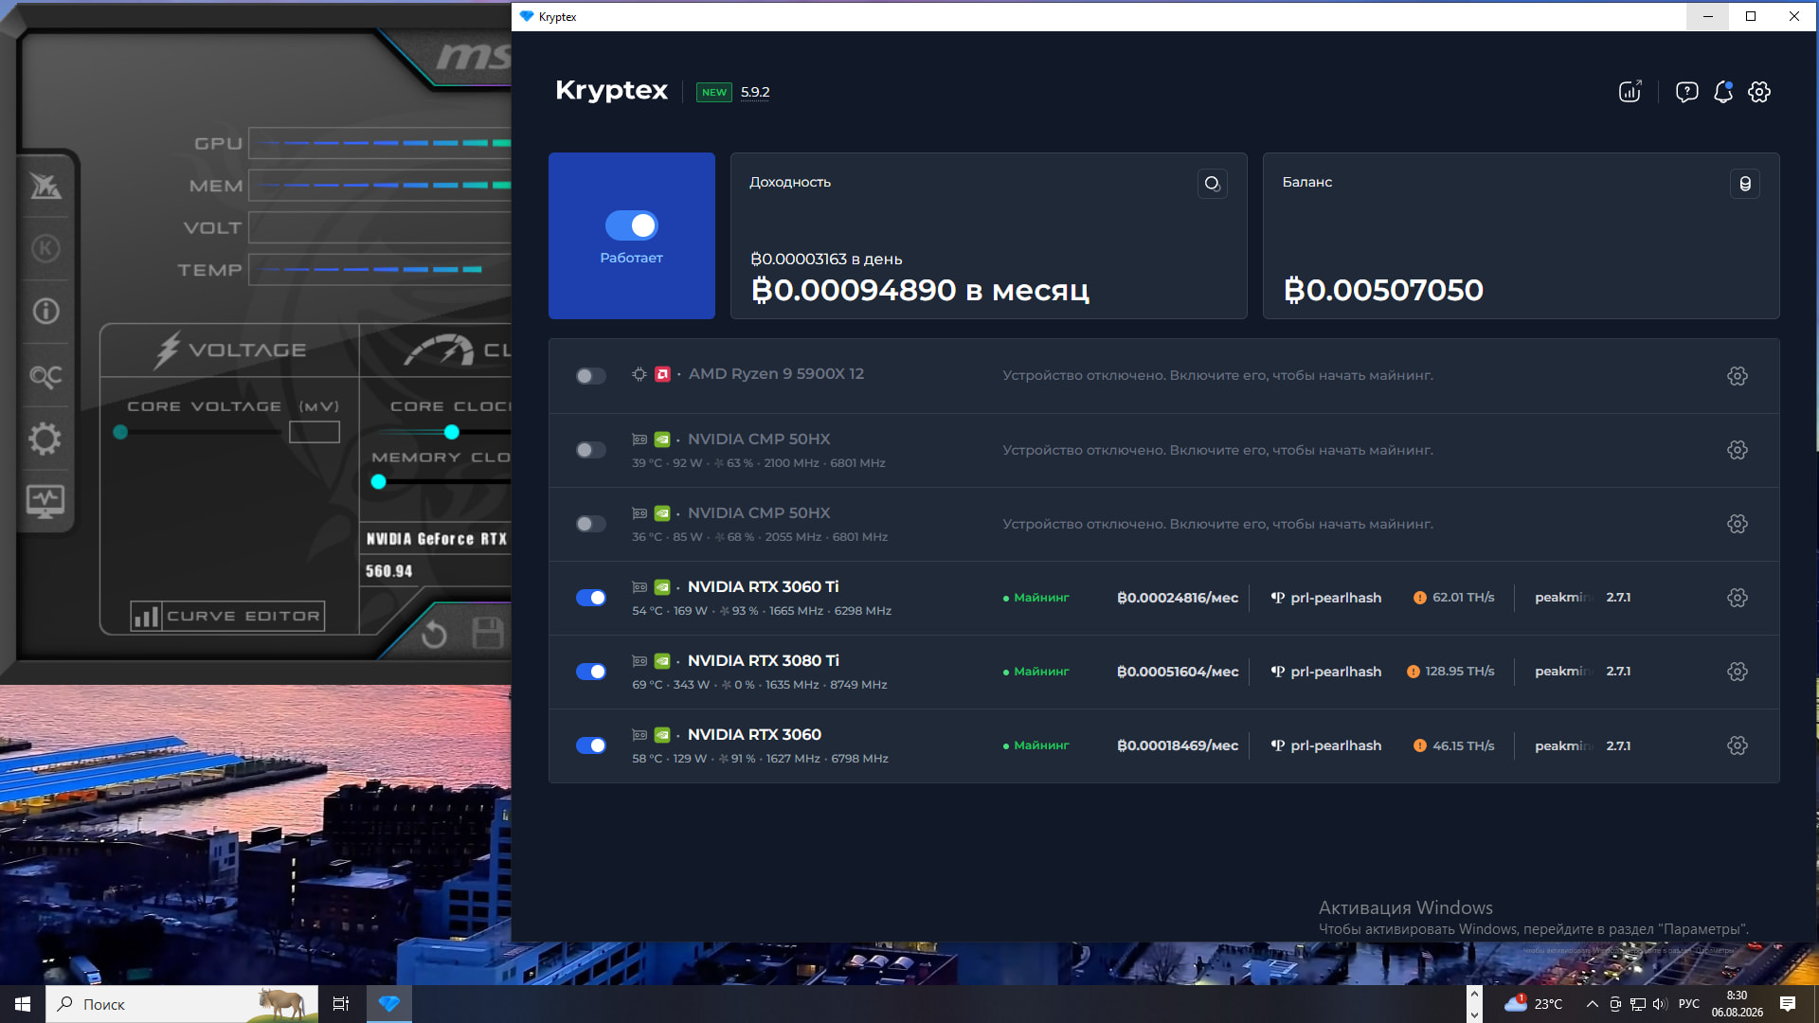This screenshot has height=1023, width=1819.
Task: Disable mining on NVIDIA RTX 3060 Ti
Action: [x=591, y=598]
